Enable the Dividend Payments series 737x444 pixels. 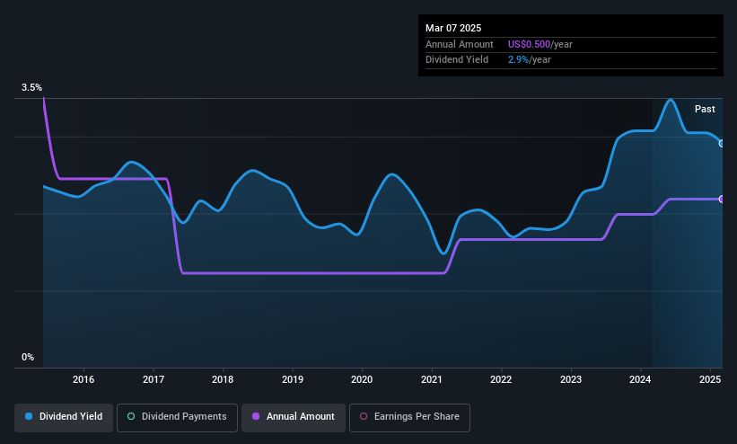click(x=177, y=417)
